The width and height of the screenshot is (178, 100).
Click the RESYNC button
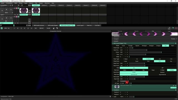point(41,28)
